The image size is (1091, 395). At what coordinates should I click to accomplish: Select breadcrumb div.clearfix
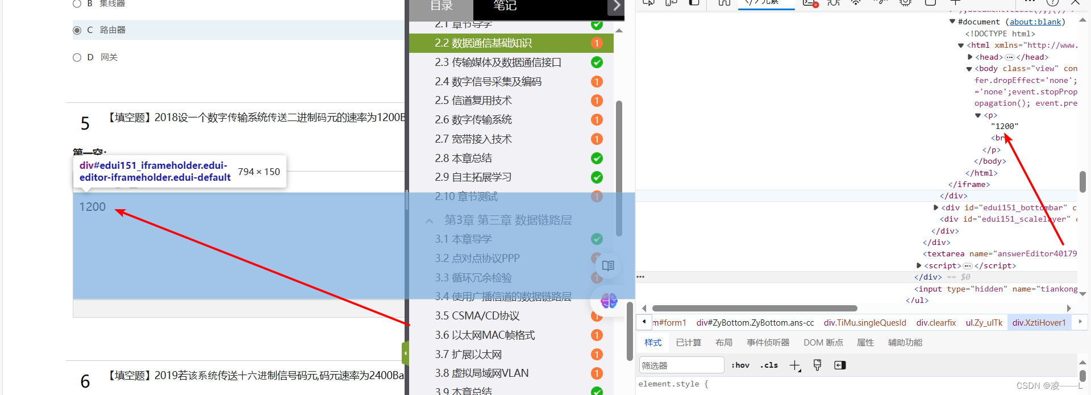pos(936,323)
